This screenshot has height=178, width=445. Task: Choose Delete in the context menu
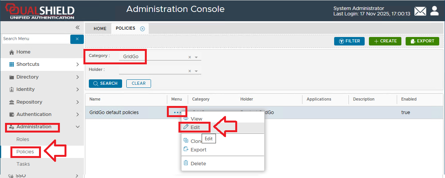pyautogui.click(x=198, y=163)
